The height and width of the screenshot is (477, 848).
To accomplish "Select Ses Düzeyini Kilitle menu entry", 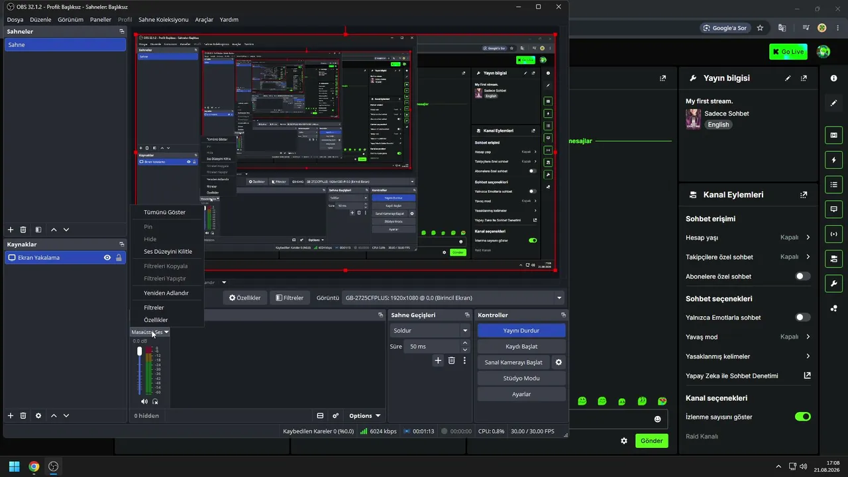I will pos(167,252).
